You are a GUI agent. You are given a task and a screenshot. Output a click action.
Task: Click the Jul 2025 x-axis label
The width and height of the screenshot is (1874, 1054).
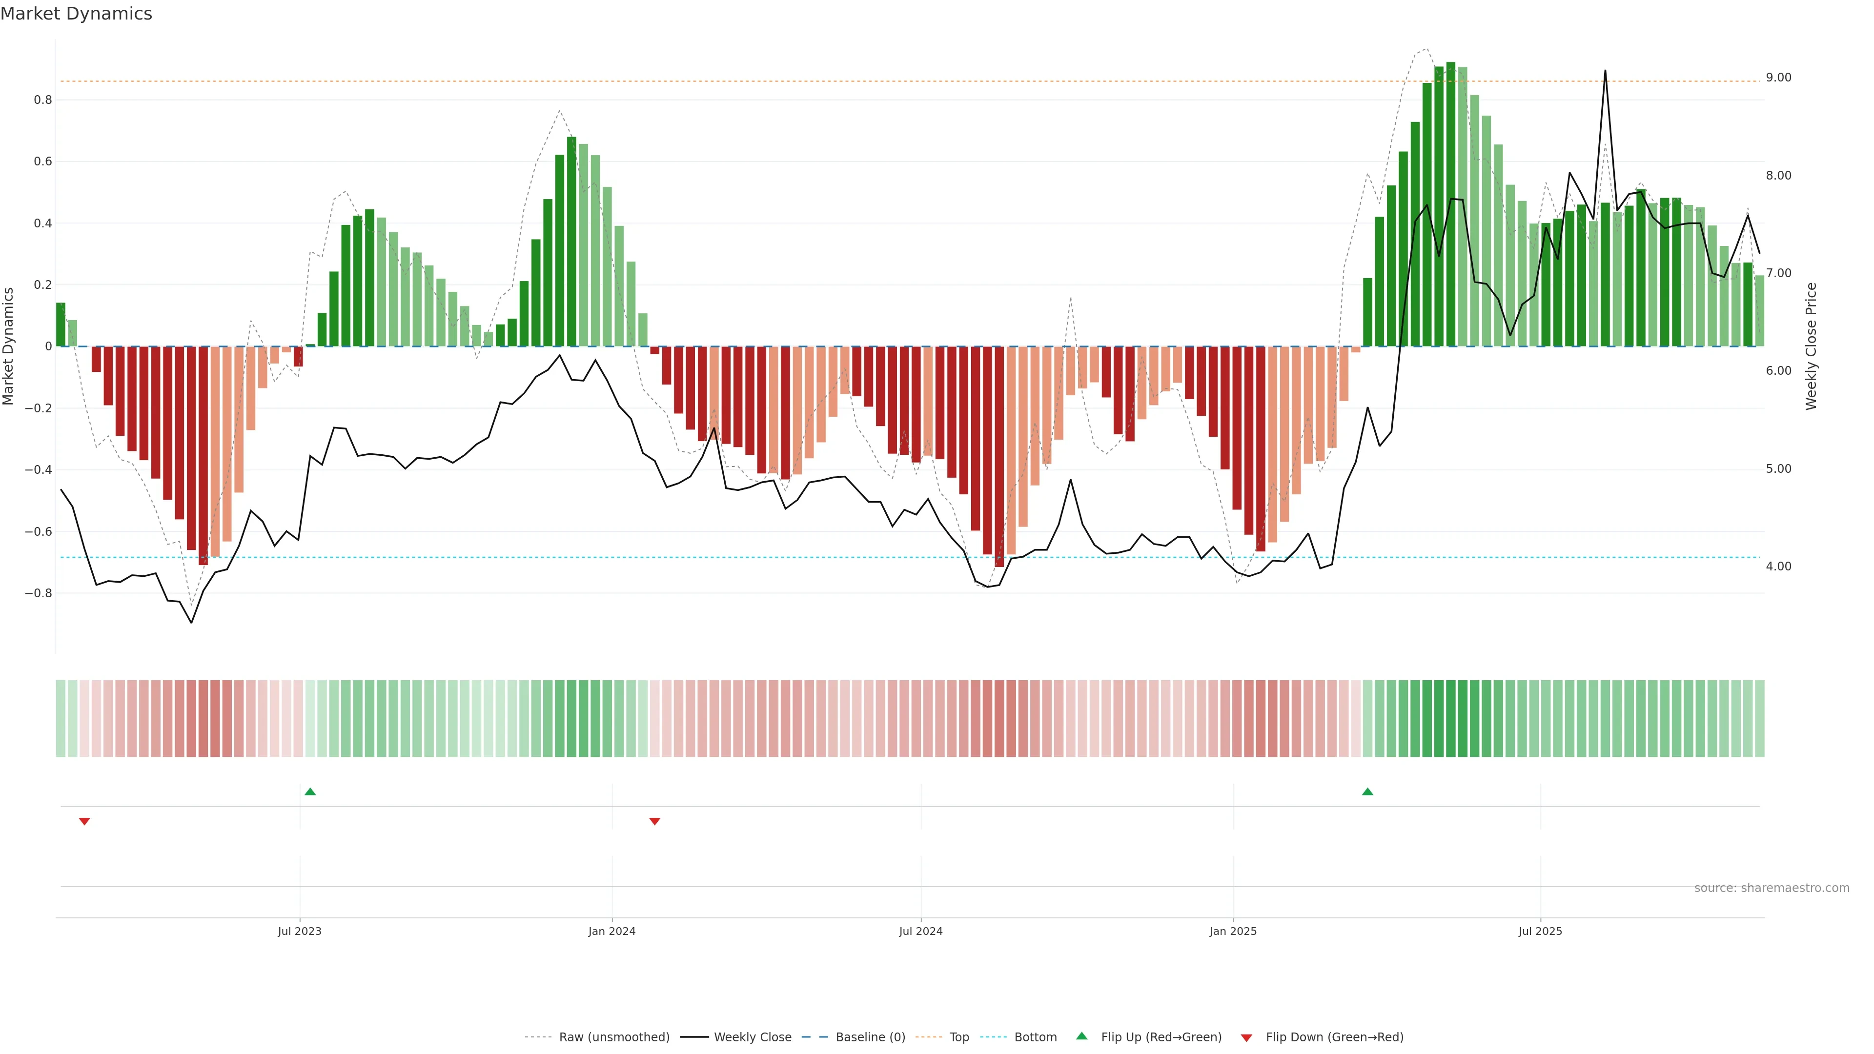point(1540,931)
